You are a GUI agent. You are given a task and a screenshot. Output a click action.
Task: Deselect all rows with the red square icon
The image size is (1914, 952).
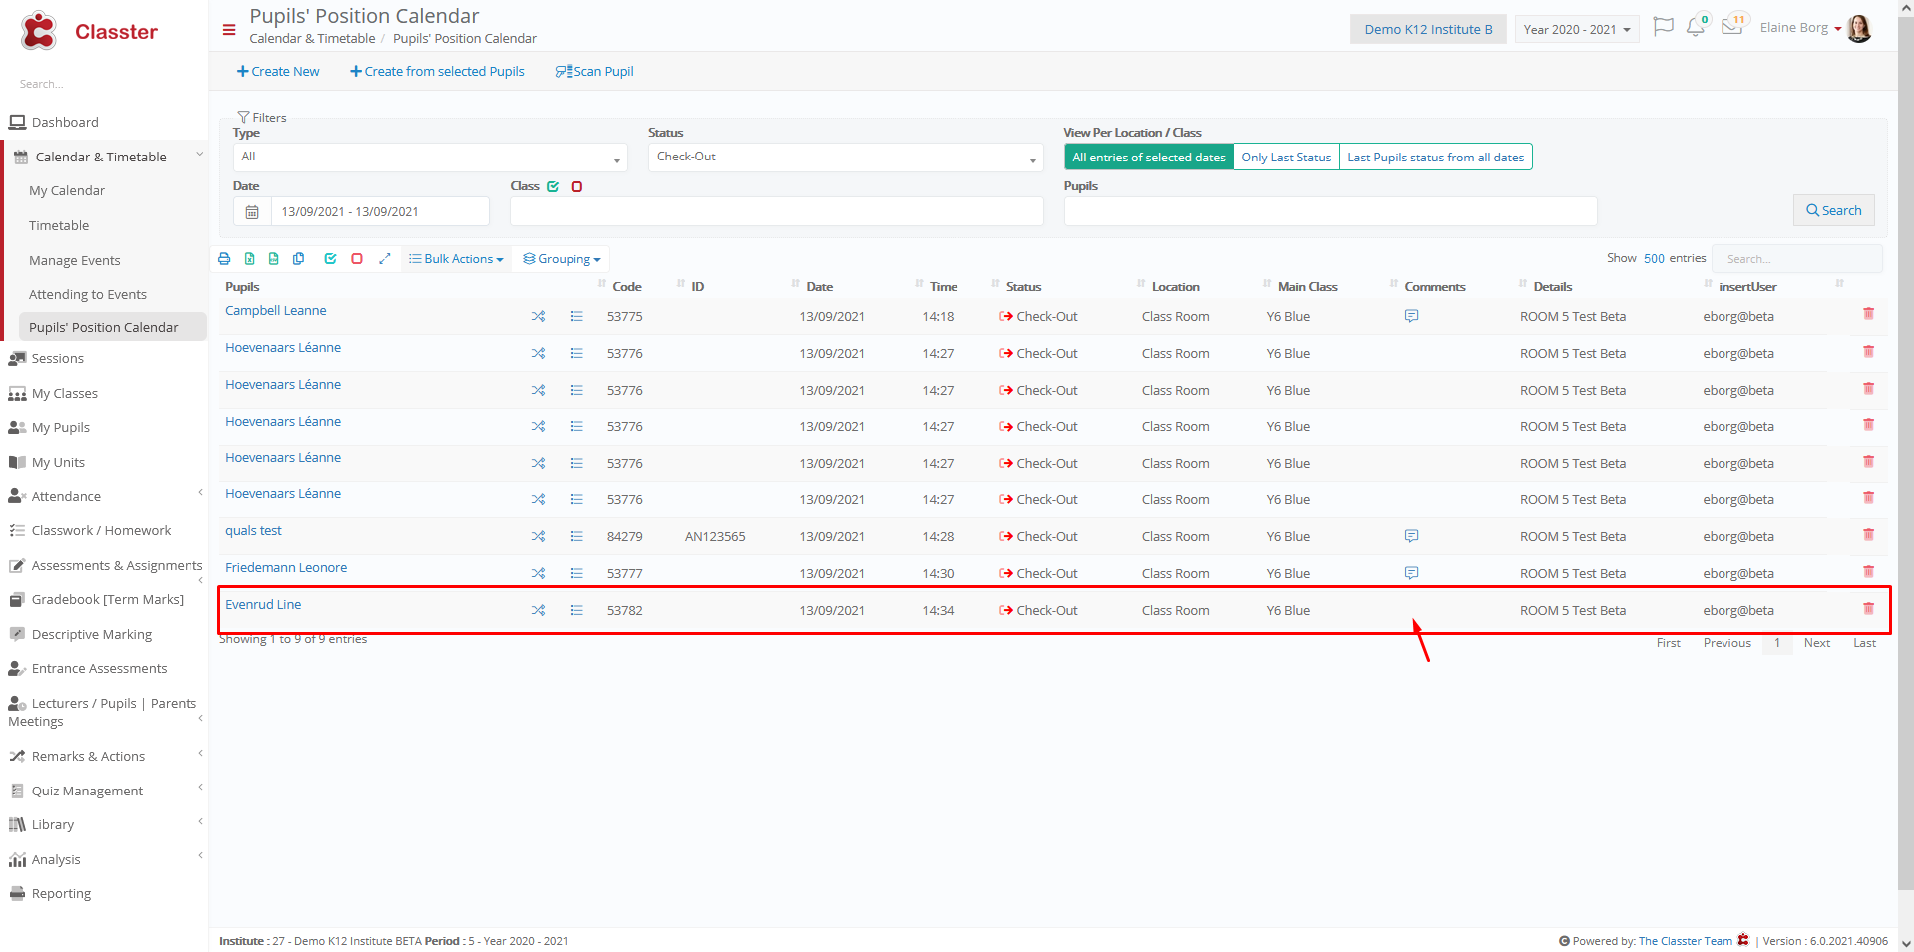click(x=357, y=259)
